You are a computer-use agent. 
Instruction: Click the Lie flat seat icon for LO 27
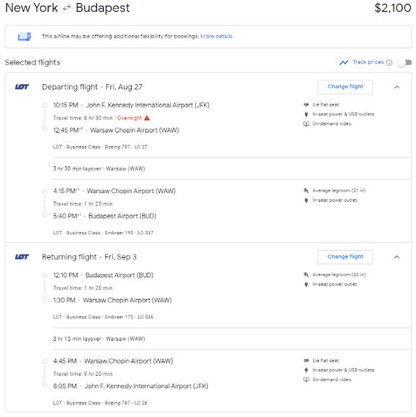coord(306,104)
